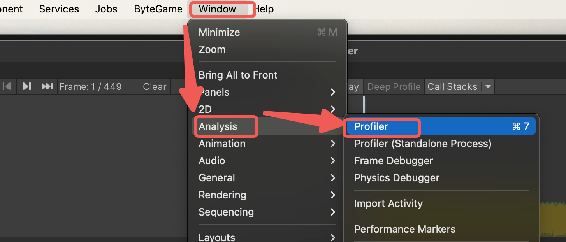This screenshot has height=242, width=566.
Task: Toggle Deep Profile mode
Action: (394, 86)
